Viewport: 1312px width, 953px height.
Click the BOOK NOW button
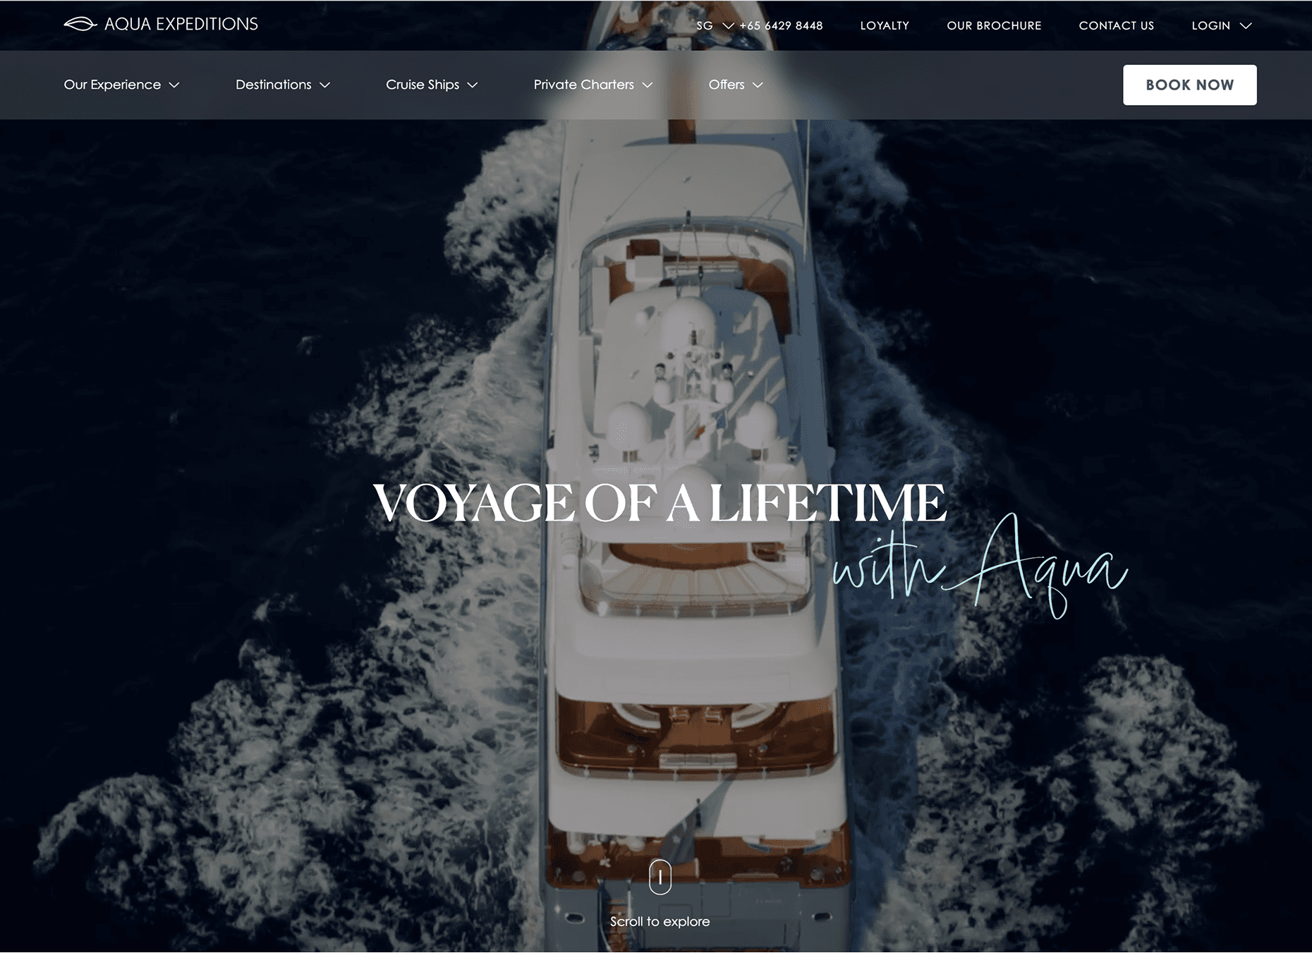coord(1189,85)
